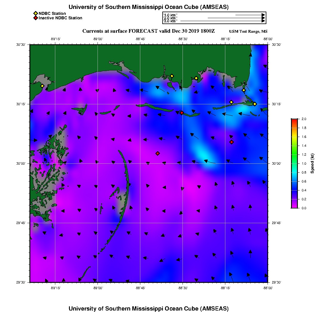Viewport: 327px width, 312px height.
Task: Select yellow coastal station marker just west of -88°30'
Action: pyautogui.click(x=172, y=76)
